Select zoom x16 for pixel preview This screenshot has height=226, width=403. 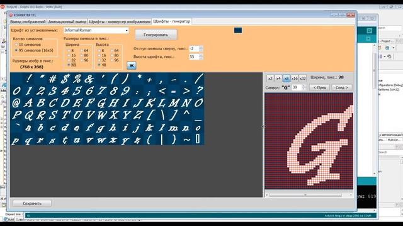[295, 78]
